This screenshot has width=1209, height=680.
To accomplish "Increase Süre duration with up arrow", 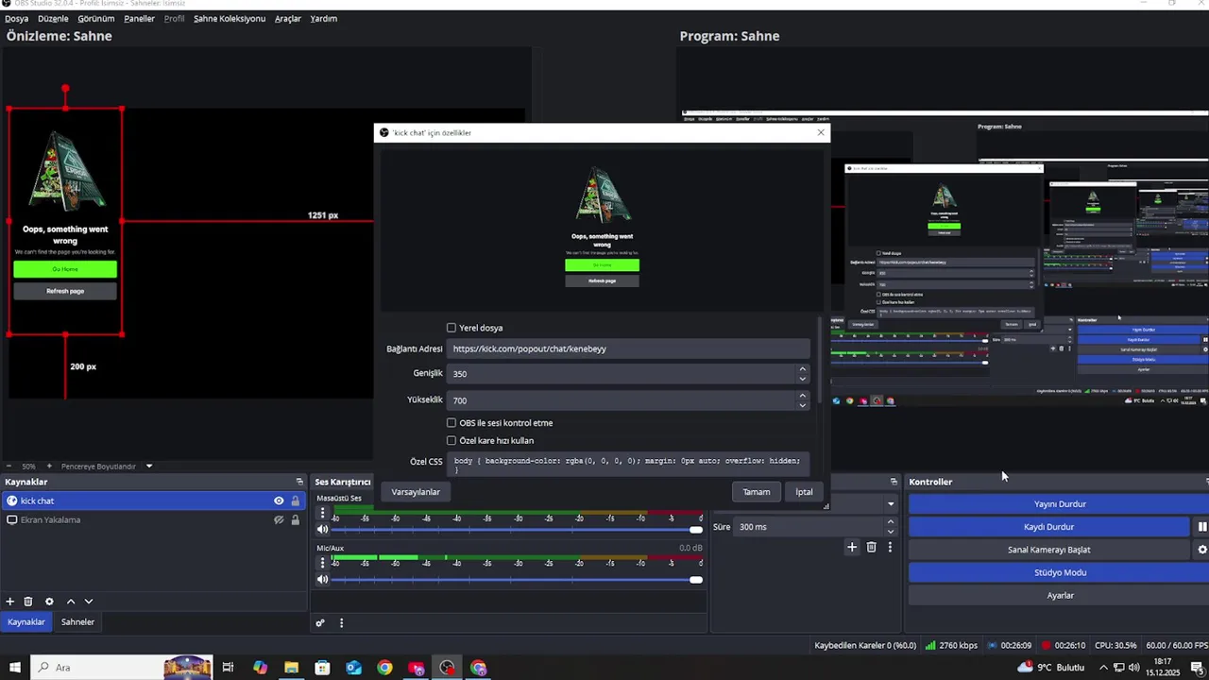I will (x=891, y=522).
